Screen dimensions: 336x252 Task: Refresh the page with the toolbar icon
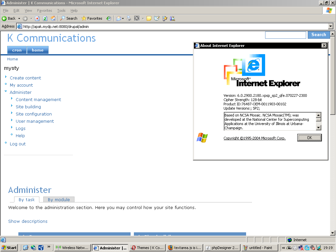click(45, 18)
